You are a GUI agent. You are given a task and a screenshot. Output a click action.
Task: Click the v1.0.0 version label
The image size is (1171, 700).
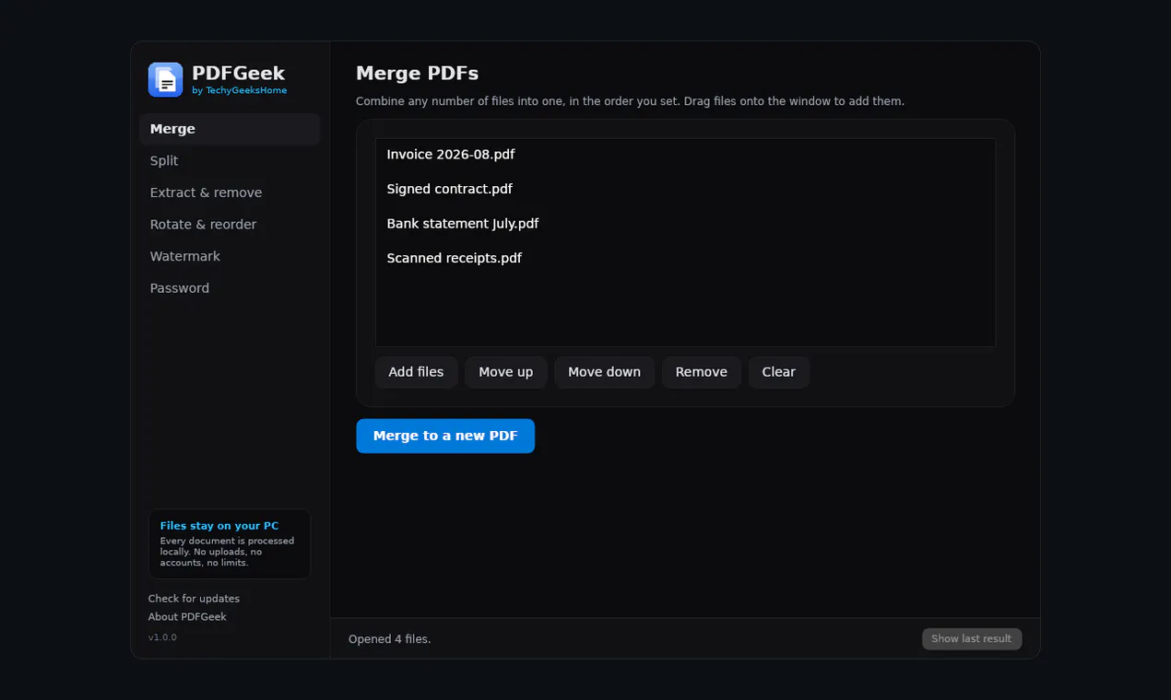point(162,637)
